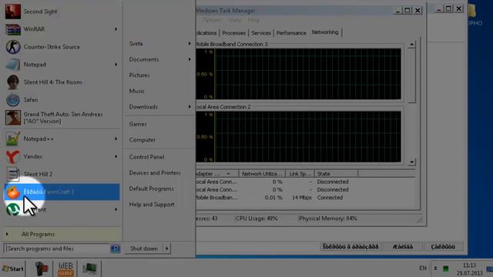Switch to Performance tab in Task Manager
Screen dimensions: 493x277
[x=291, y=33]
